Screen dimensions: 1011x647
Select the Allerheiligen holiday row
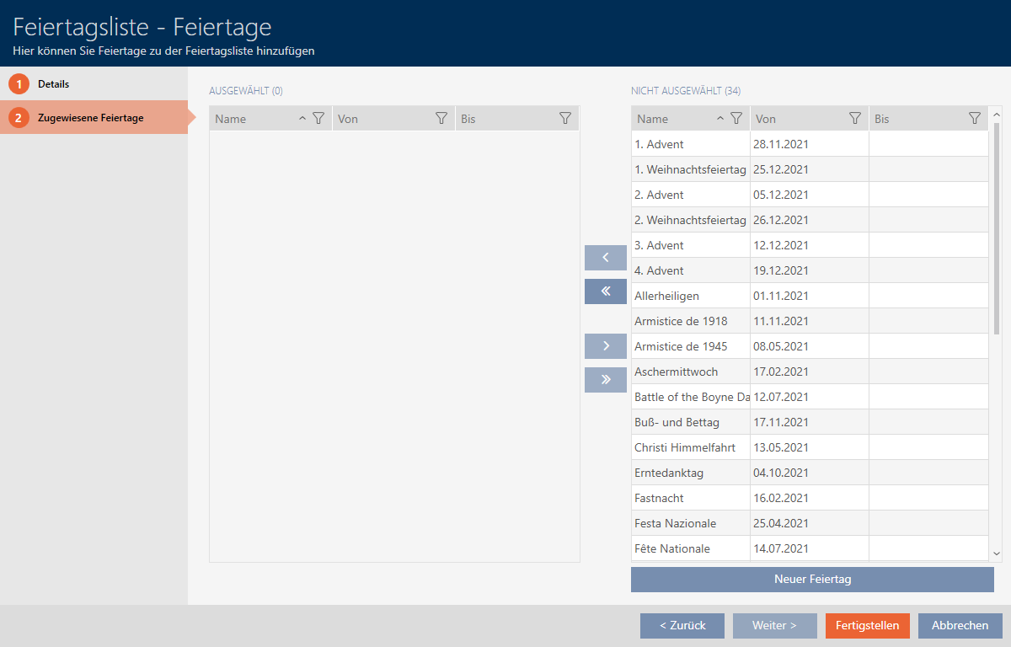click(x=691, y=296)
